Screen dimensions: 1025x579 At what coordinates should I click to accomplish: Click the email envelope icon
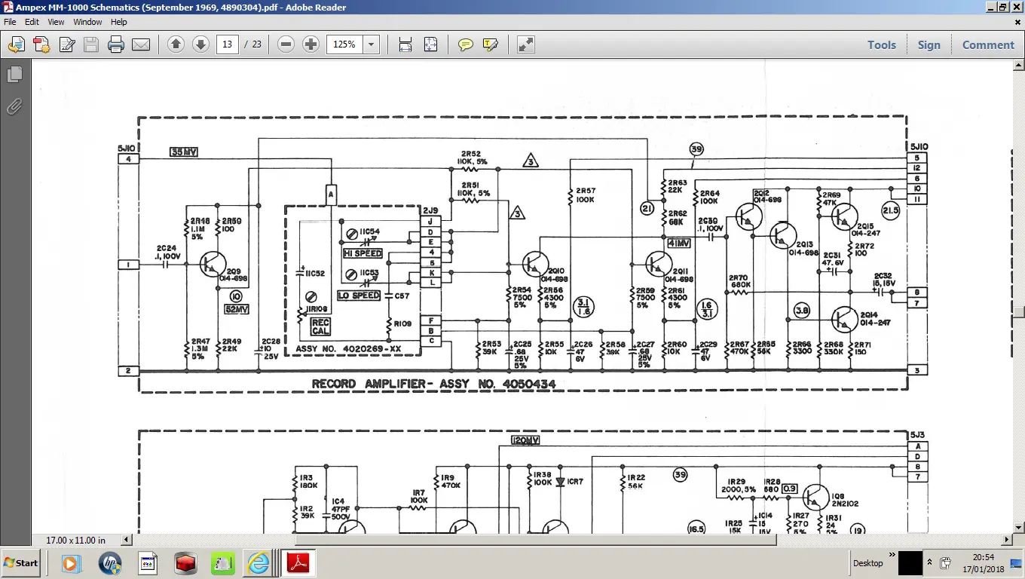[x=141, y=45]
